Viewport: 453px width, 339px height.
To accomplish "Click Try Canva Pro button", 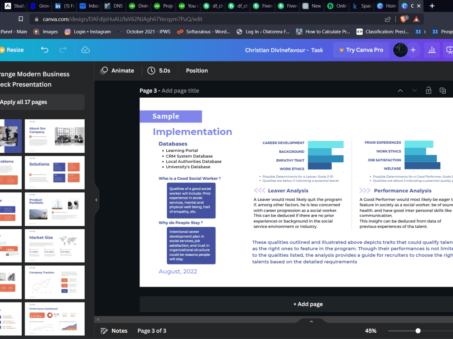I will (x=361, y=50).
